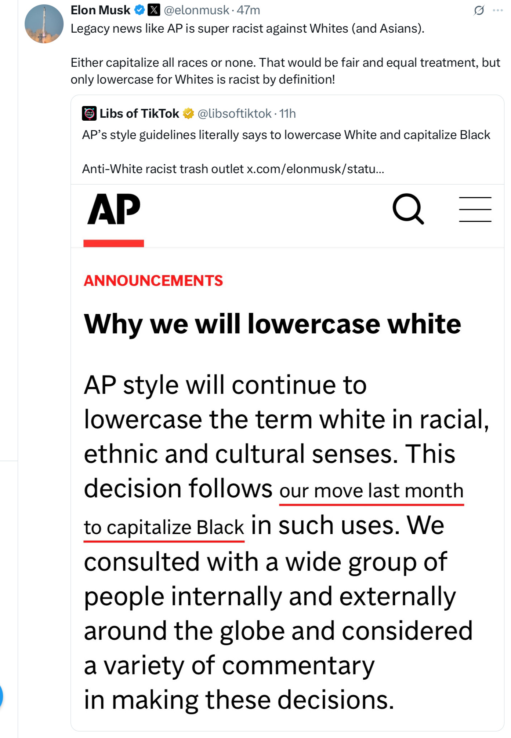This screenshot has height=738, width=511.
Task: Click Elon Musk's blue verified badge
Action: (x=139, y=10)
